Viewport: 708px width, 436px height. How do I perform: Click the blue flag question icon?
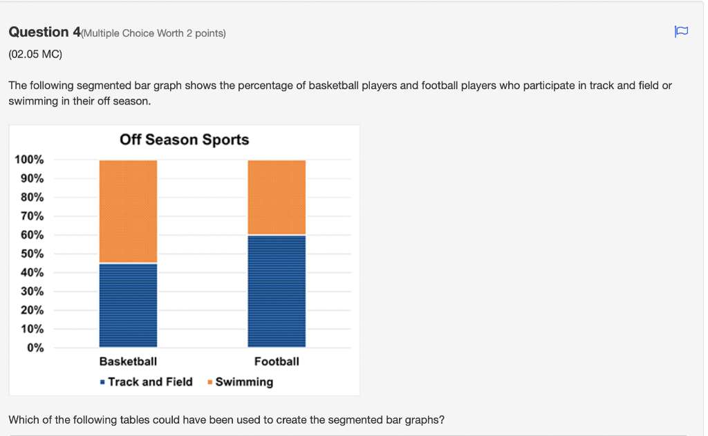pos(681,31)
